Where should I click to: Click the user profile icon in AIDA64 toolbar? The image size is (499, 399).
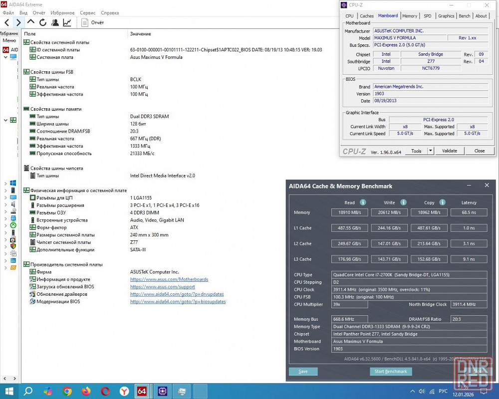pos(55,22)
